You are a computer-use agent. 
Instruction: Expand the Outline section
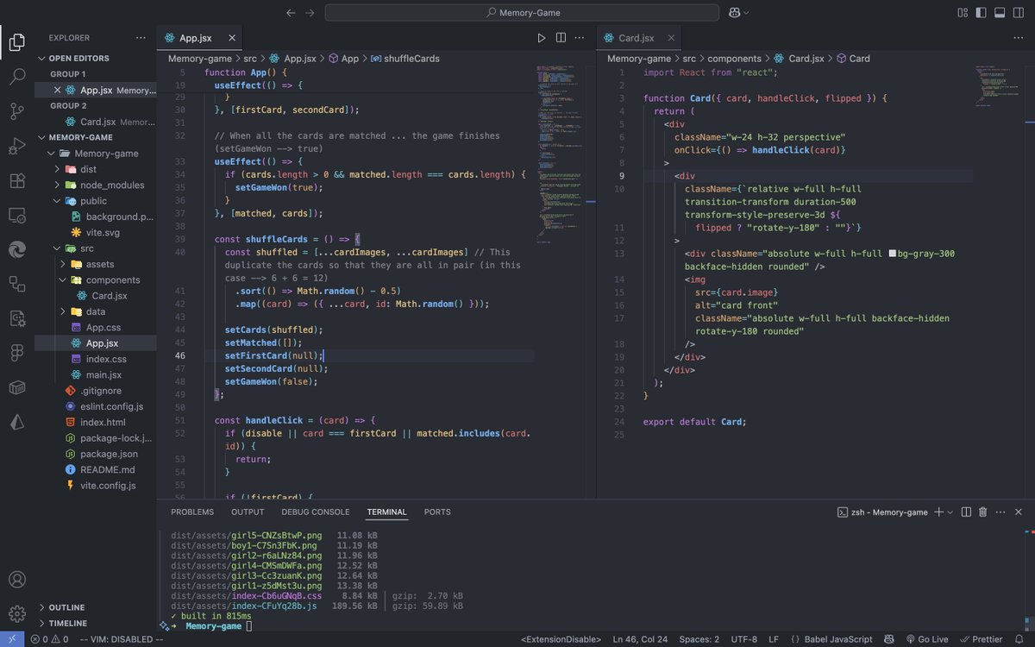pyautogui.click(x=66, y=607)
